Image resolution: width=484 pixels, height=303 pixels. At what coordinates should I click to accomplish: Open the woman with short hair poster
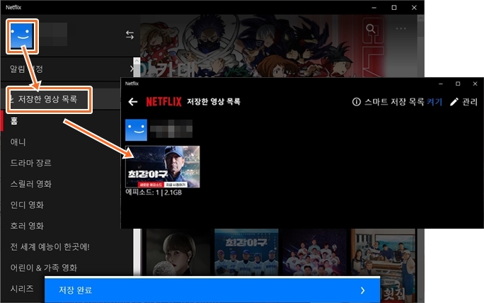click(x=178, y=252)
